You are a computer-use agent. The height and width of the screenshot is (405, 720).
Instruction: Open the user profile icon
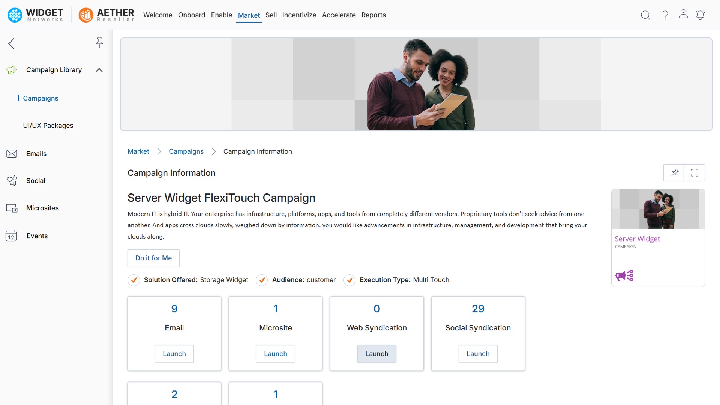(683, 15)
